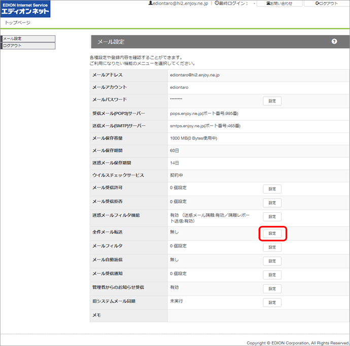Screen dimensions: 350x346
Task: Click the highlighted 設定 for 全件メール転送
Action: pyautogui.click(x=272, y=234)
